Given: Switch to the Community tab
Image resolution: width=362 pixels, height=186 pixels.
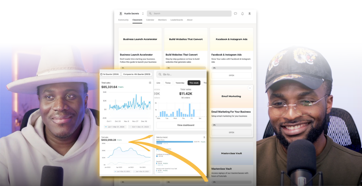Looking at the screenshot, I should tap(123, 20).
